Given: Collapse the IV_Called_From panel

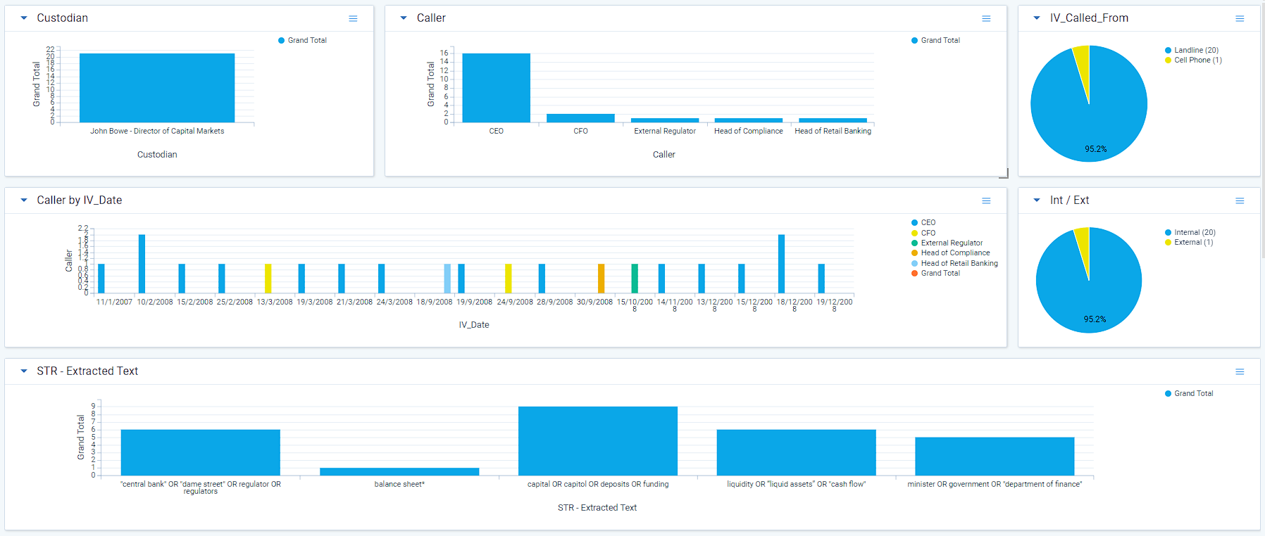Looking at the screenshot, I should point(1037,18).
